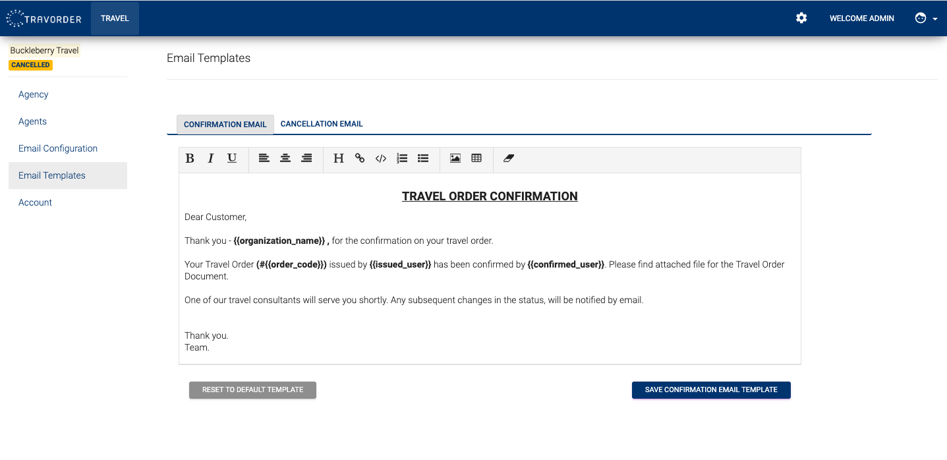Align text right in editor
947x460 pixels.
click(x=306, y=158)
